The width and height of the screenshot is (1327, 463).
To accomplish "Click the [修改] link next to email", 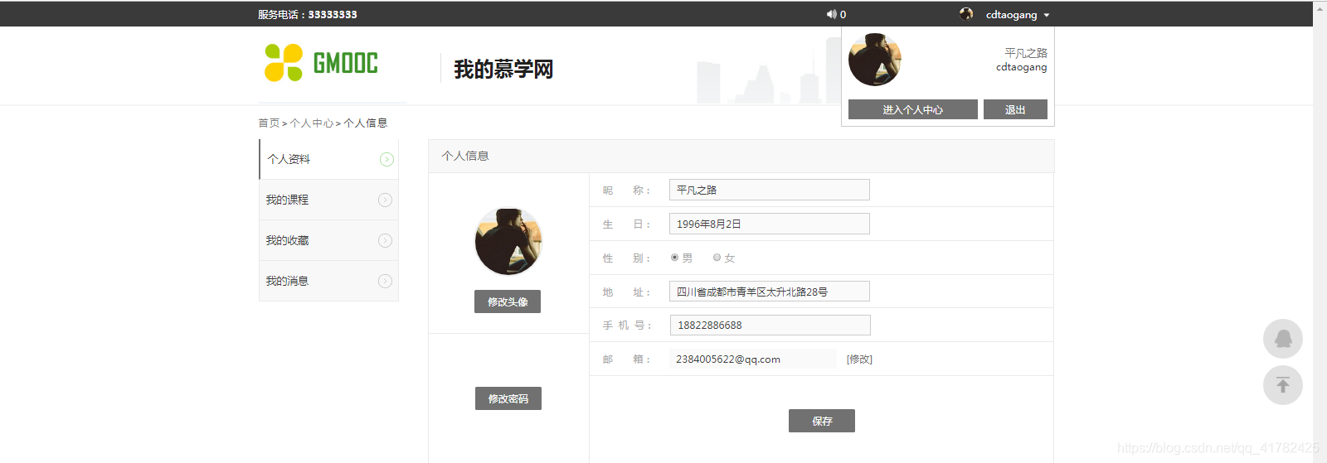I will click(x=859, y=359).
